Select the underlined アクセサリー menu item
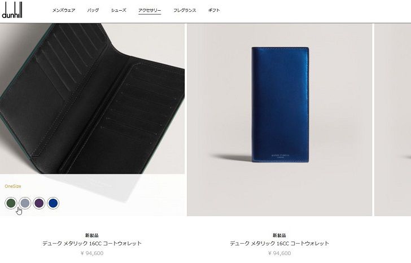 [150, 10]
